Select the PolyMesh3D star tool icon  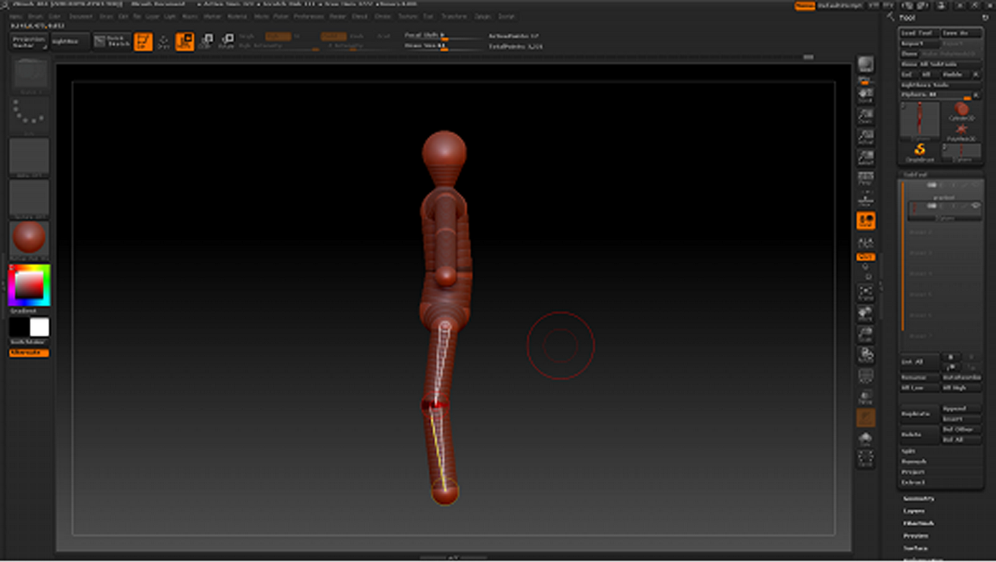click(962, 132)
